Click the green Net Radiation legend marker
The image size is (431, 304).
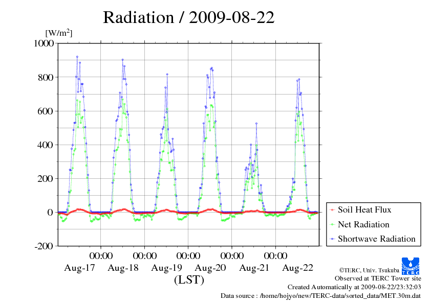click(332, 225)
